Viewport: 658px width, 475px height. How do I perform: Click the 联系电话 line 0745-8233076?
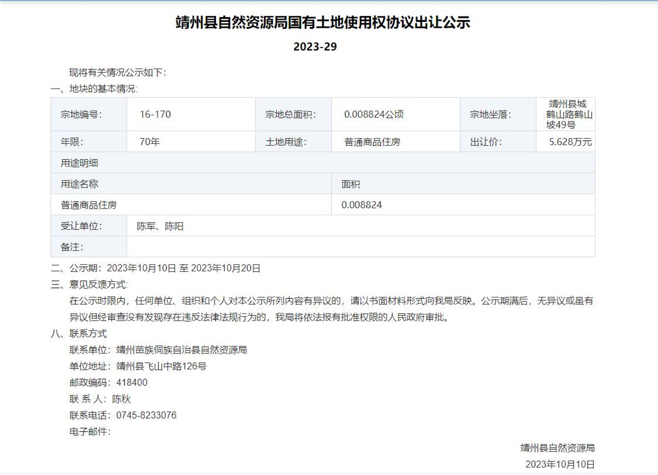(123, 415)
